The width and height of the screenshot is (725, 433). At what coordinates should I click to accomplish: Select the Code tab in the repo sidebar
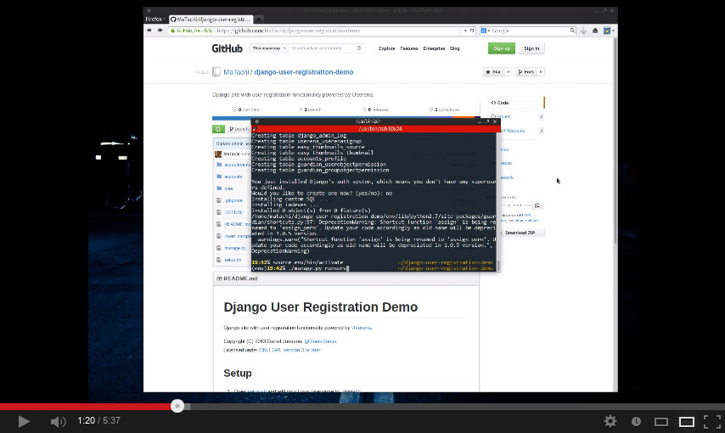(x=516, y=103)
